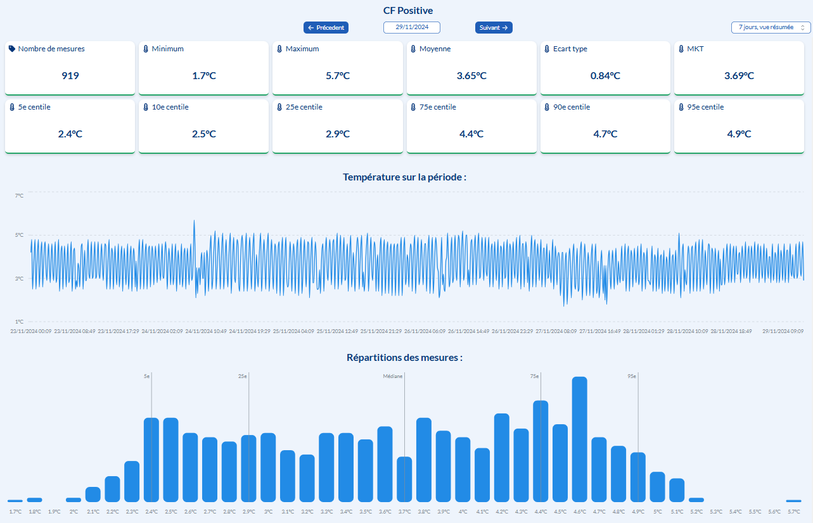This screenshot has height=523, width=813.
Task: Click the 29/11/2024 date field
Action: [411, 27]
